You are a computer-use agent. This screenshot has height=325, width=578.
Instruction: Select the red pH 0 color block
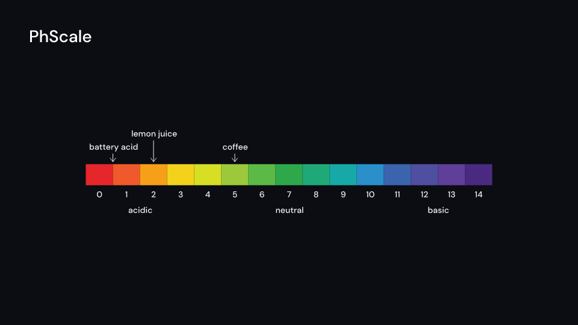pos(99,175)
